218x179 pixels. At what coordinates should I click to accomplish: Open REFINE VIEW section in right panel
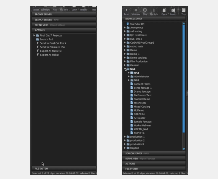154,159
